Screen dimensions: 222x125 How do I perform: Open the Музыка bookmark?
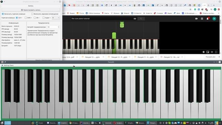point(115,13)
